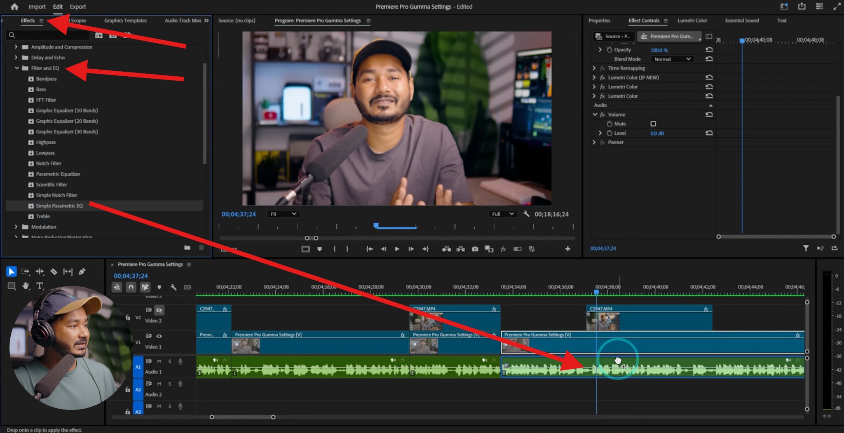Collapse the Filter and EQ folder

coord(17,68)
